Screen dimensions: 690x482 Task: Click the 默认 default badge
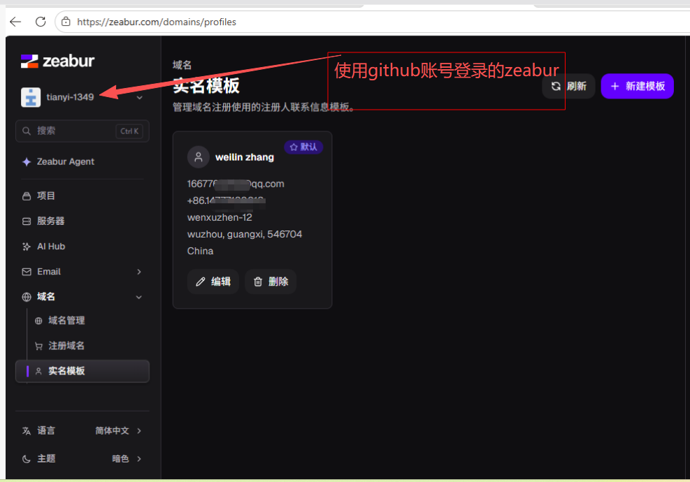pos(303,147)
